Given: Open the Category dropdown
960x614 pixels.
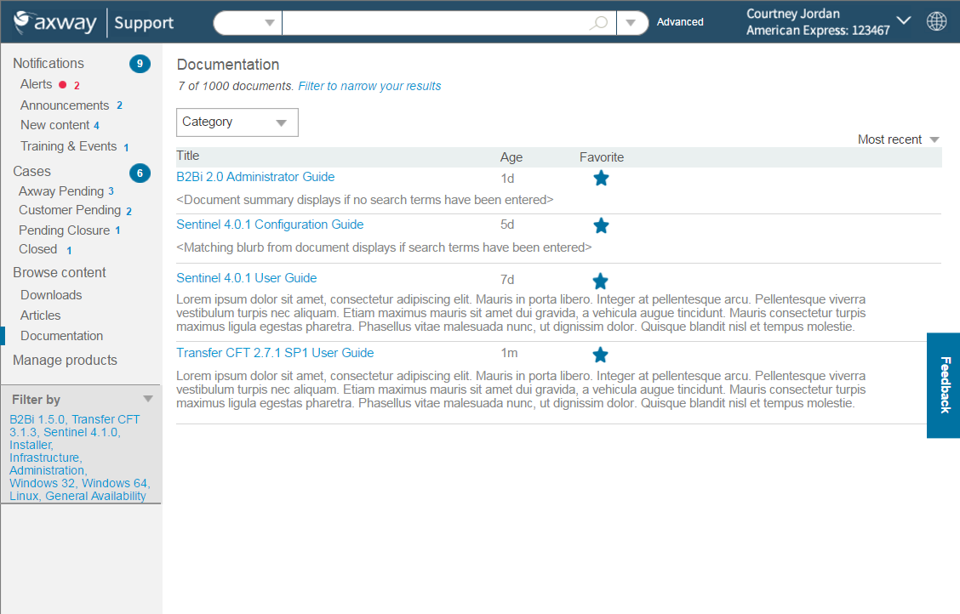Looking at the screenshot, I should (237, 122).
